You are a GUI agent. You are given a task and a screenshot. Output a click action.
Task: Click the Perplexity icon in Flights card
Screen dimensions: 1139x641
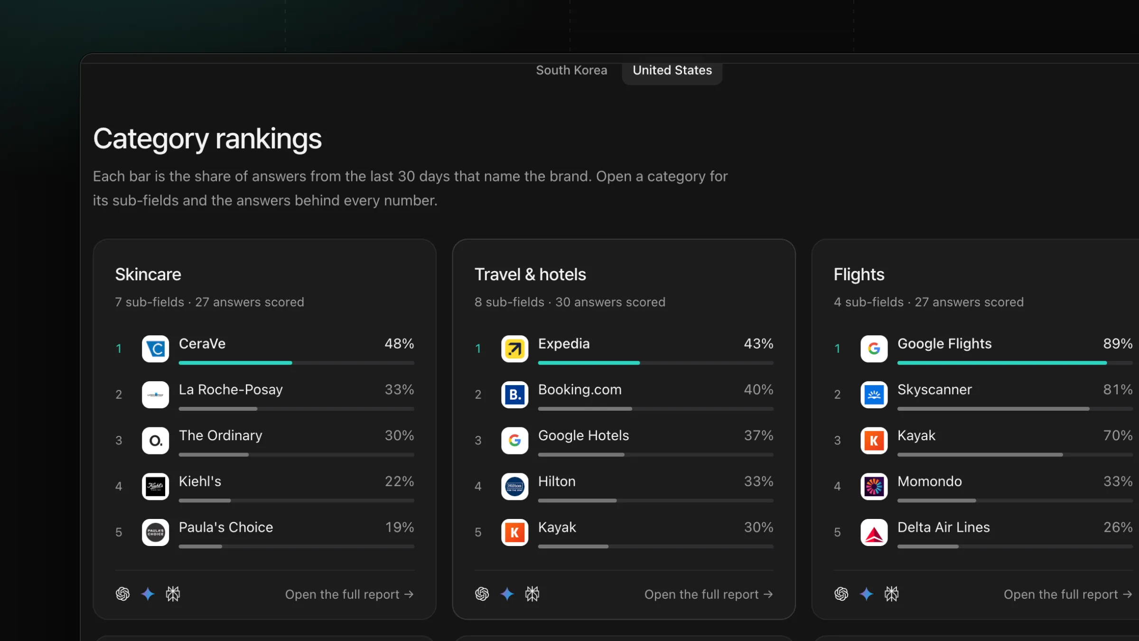tap(891, 594)
